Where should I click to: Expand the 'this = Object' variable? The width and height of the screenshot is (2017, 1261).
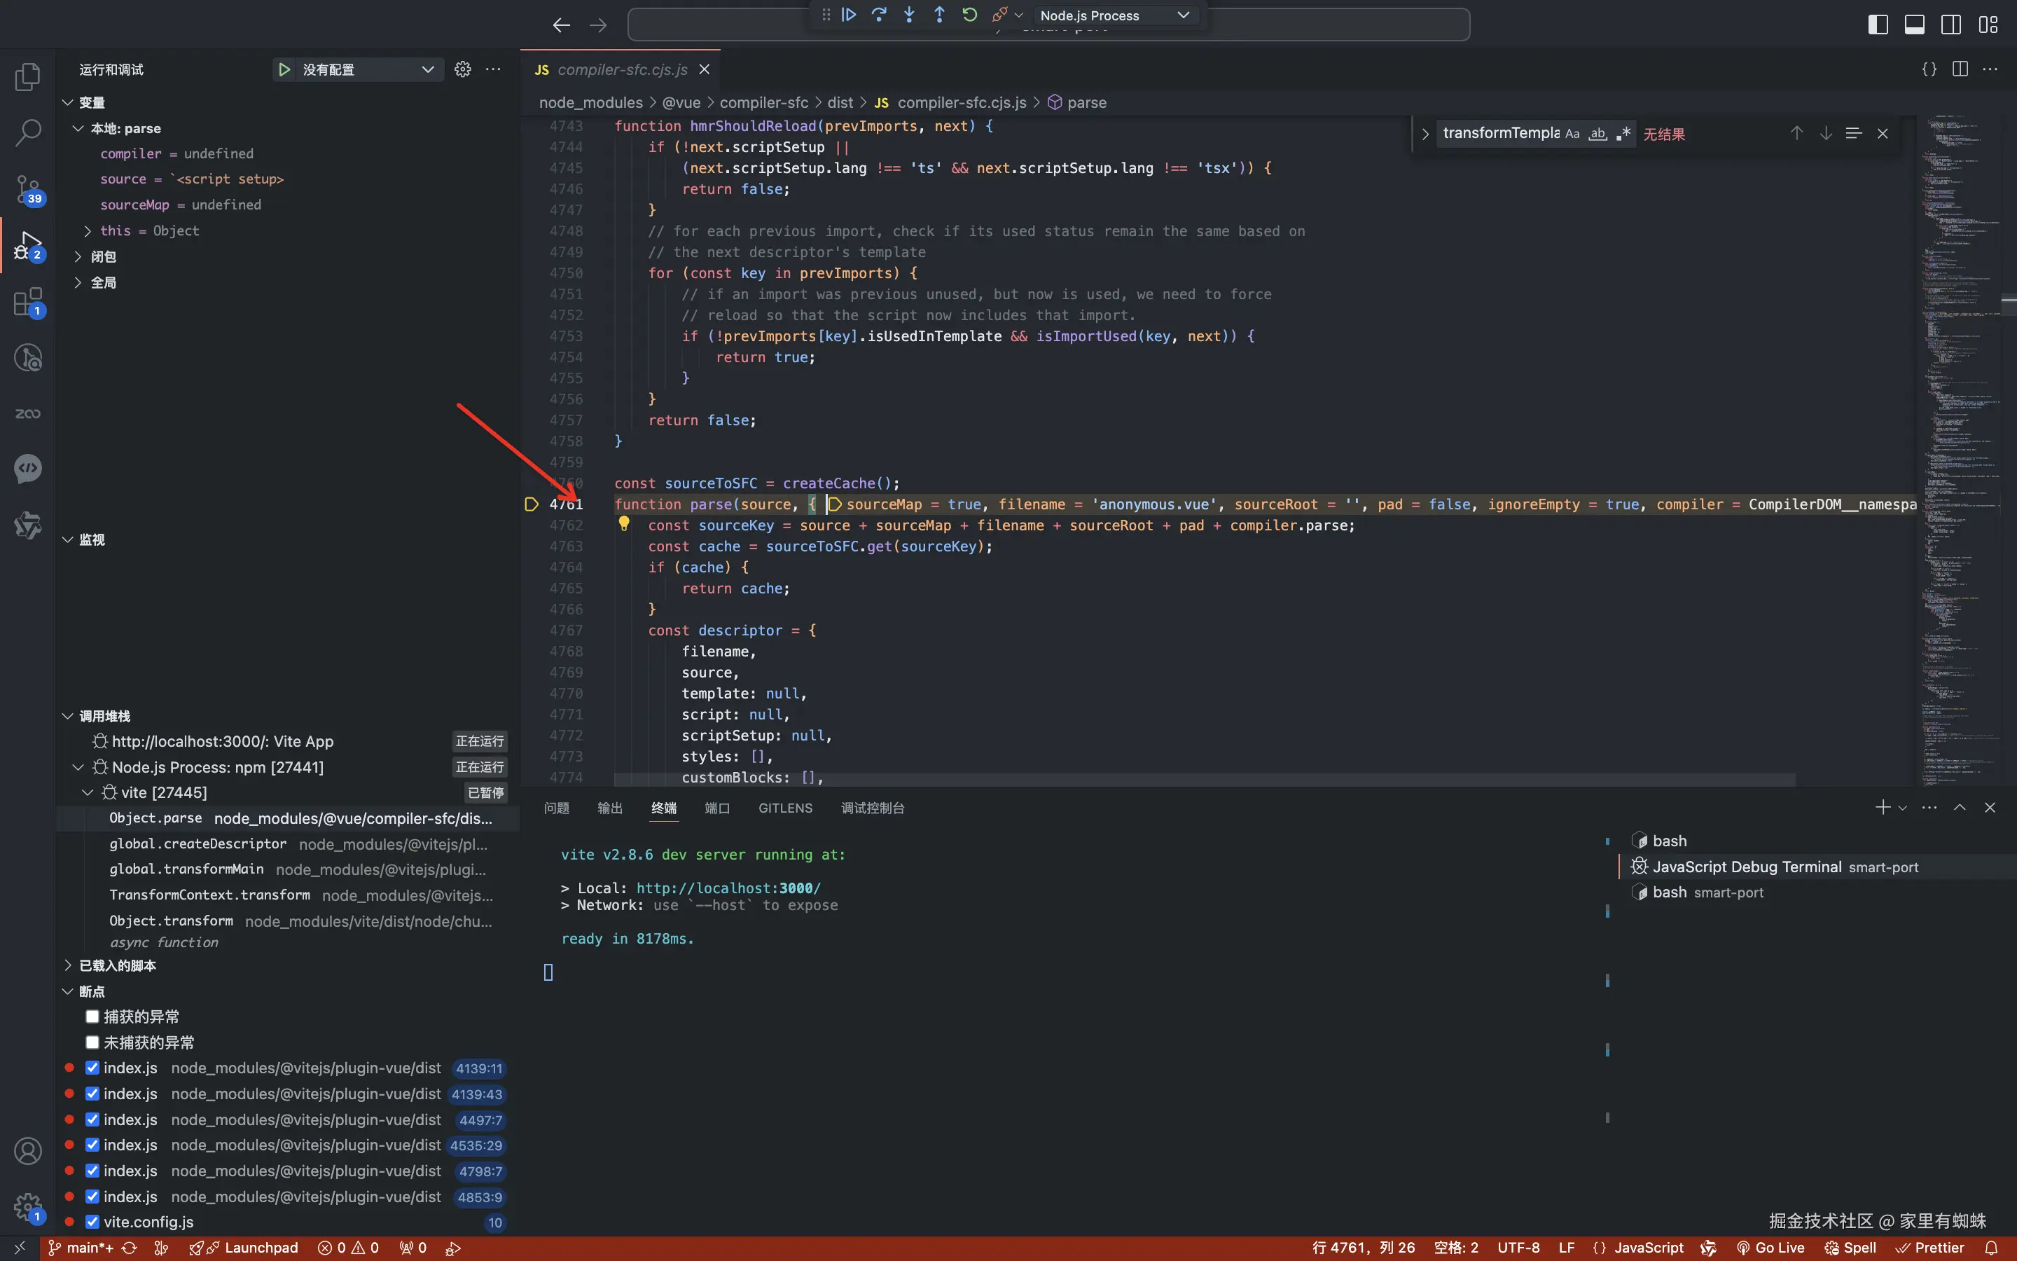88,231
